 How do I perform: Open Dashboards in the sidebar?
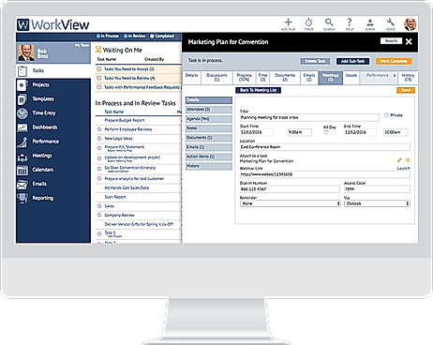53,127
